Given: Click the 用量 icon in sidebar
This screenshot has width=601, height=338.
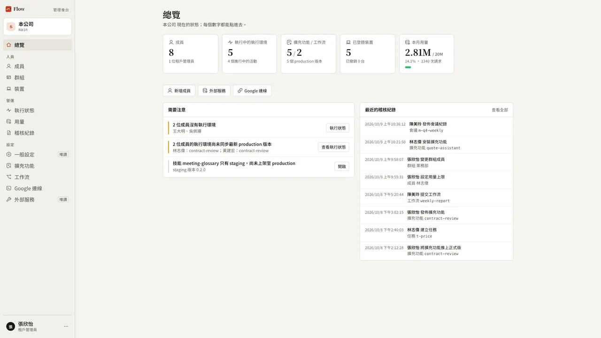Looking at the screenshot, I should (x=9, y=122).
